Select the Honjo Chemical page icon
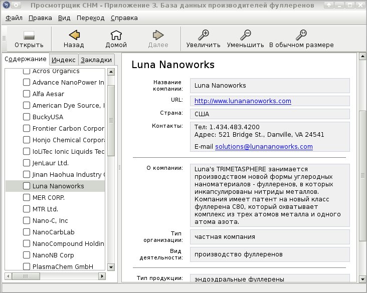 27,140
